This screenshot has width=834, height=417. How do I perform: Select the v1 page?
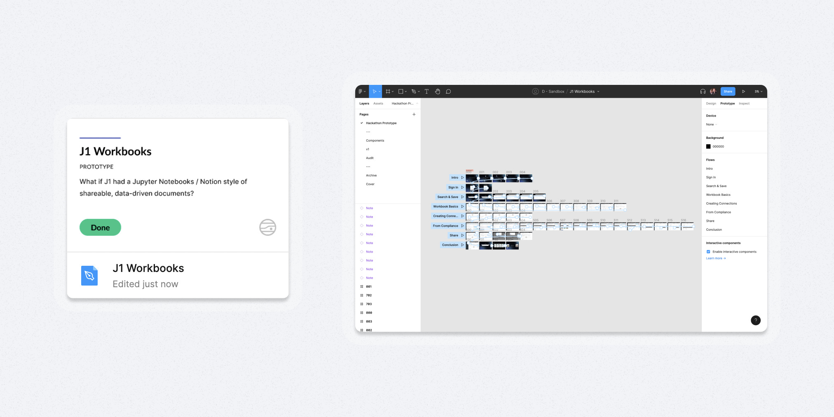pos(368,149)
